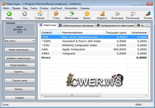Switch to Распределение по инвестициям tab
Viewport: 155px width, 108px height.
point(115,25)
